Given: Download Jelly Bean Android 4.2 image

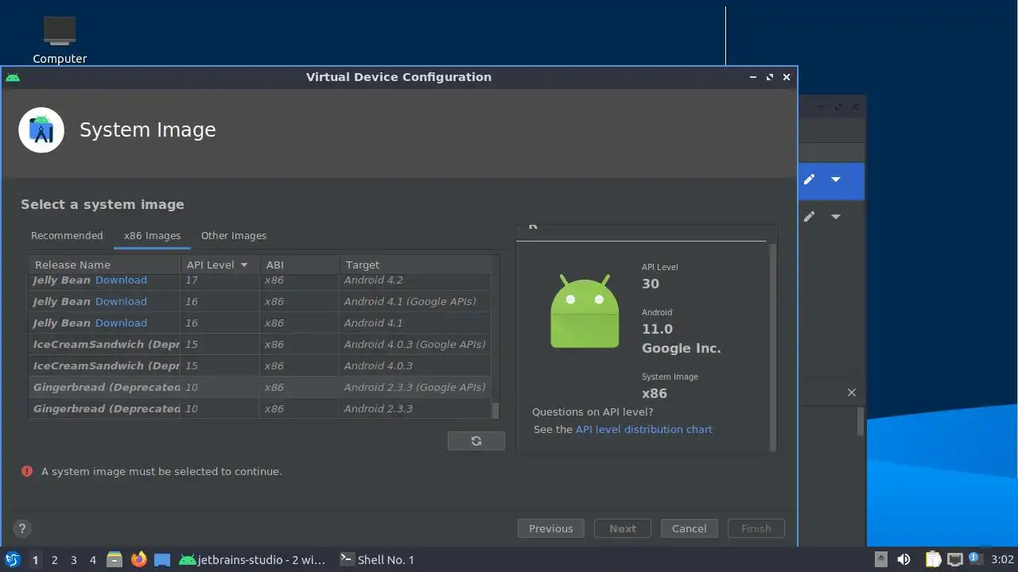Looking at the screenshot, I should point(121,280).
